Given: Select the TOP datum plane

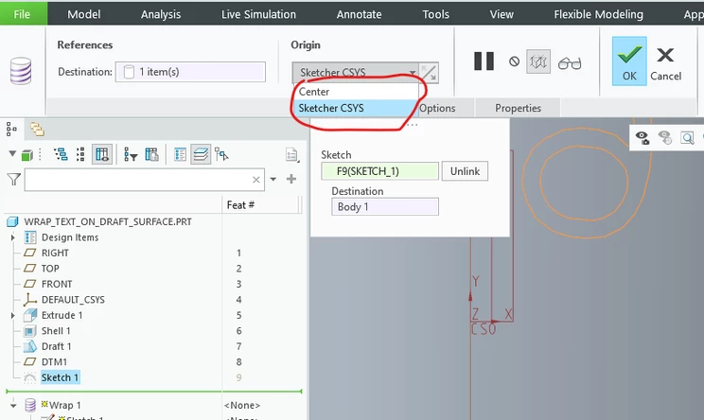Looking at the screenshot, I should [x=50, y=269].
